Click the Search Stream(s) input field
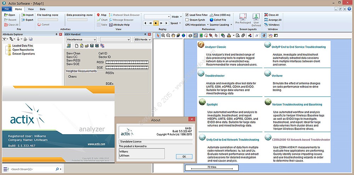 click(32, 169)
